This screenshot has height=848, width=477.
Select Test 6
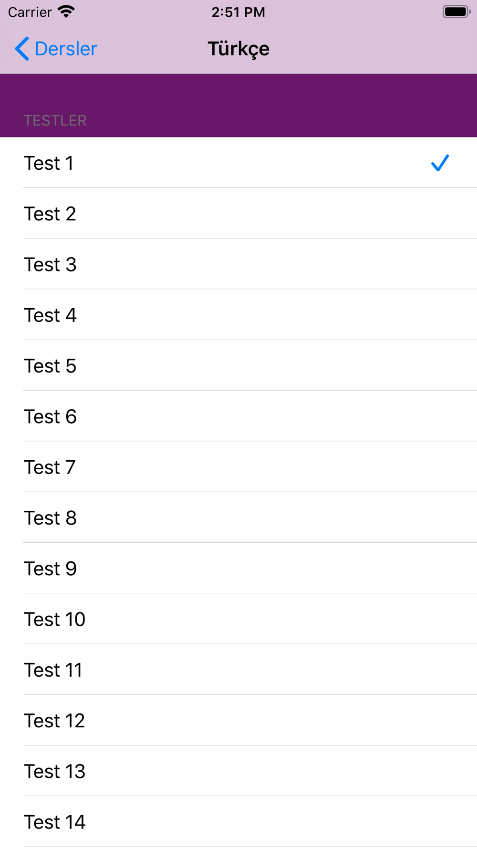click(238, 416)
